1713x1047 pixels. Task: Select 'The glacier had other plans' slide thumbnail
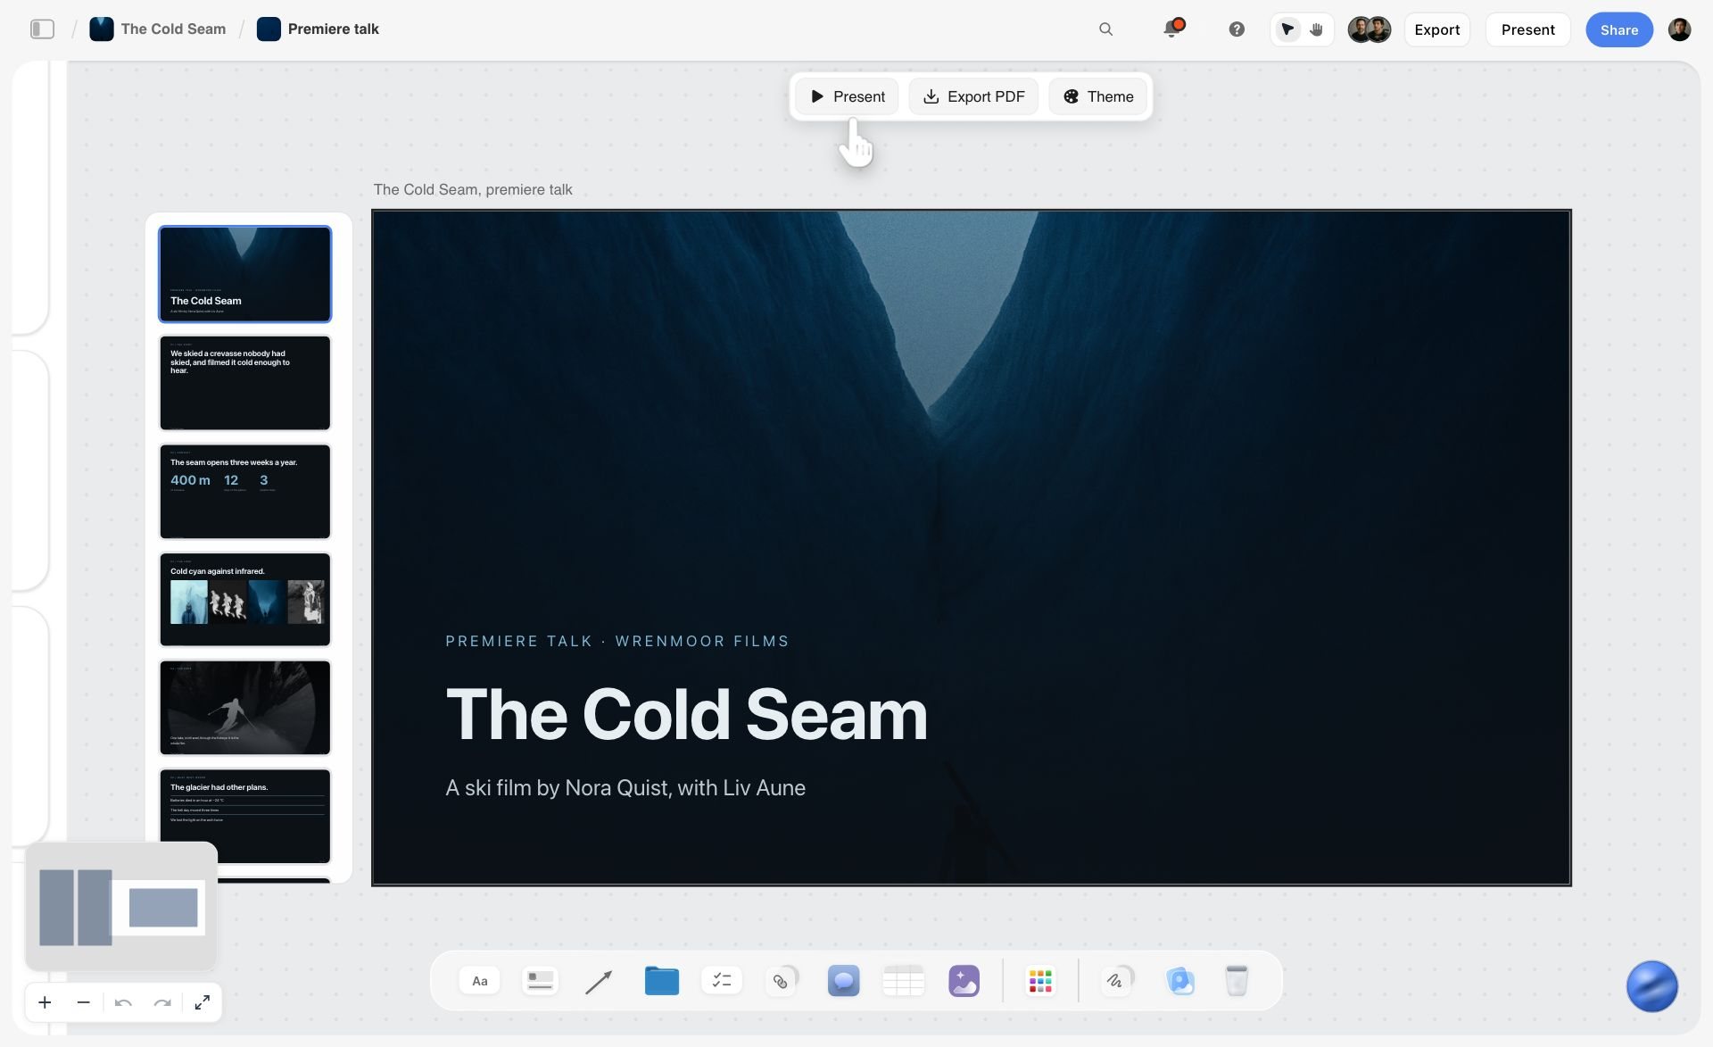(x=244, y=817)
